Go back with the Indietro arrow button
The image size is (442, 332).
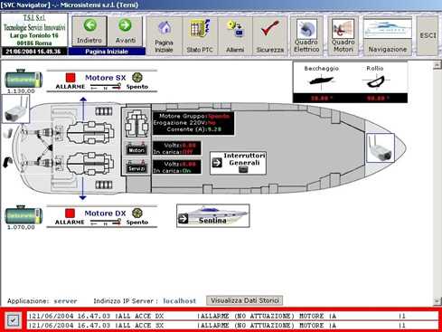tap(89, 32)
